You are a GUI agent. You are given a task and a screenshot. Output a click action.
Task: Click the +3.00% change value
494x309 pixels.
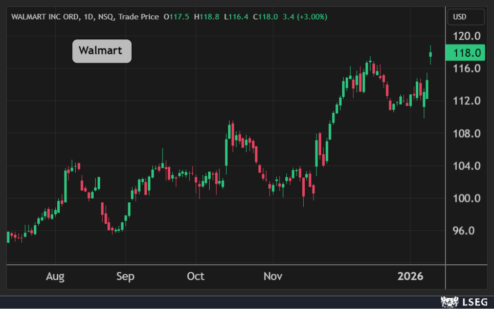click(311, 17)
